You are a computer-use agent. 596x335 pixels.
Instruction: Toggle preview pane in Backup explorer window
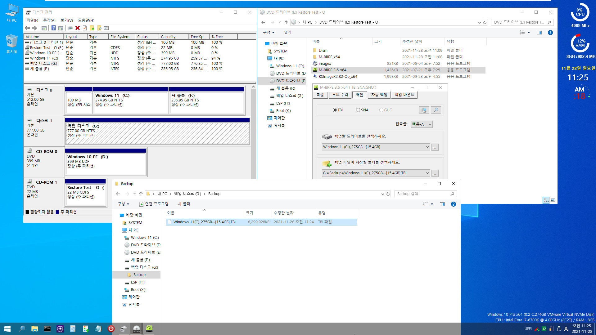[x=442, y=204]
